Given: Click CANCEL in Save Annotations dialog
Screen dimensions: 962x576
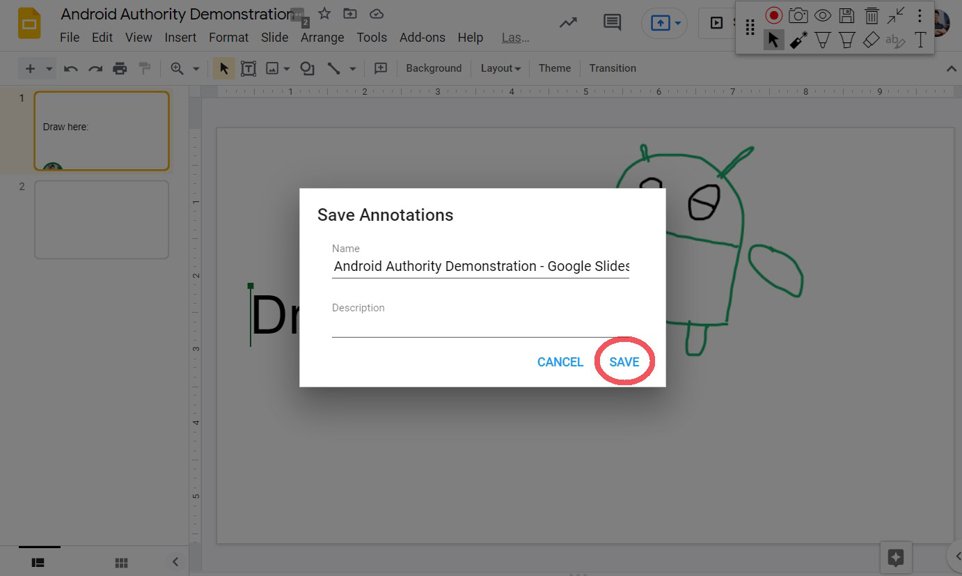Looking at the screenshot, I should (560, 362).
